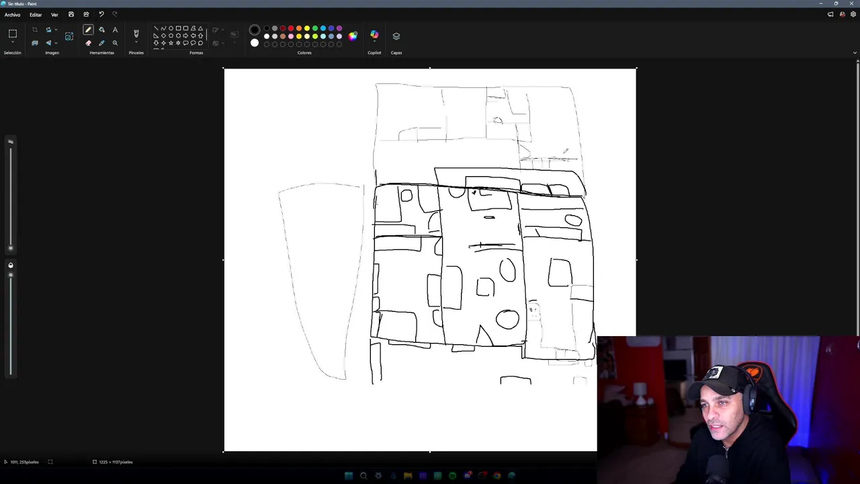Screen dimensions: 860x484
Task: Open the Ver menu
Action: coord(54,14)
